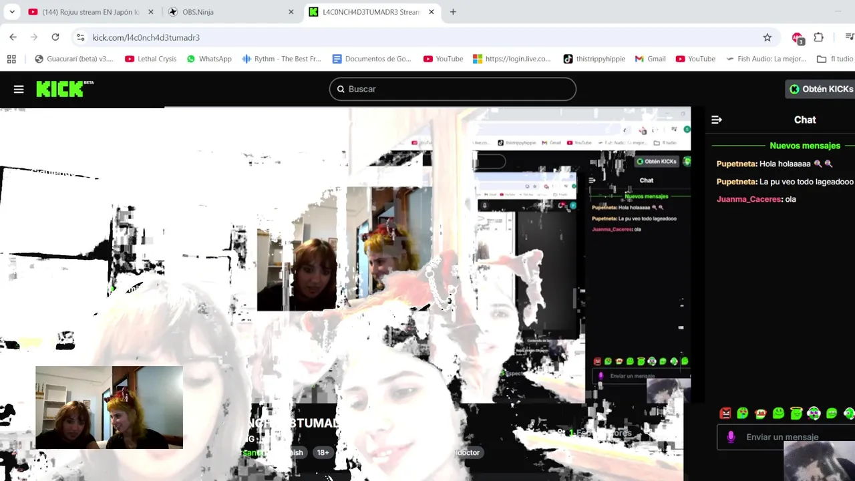This screenshot has height=481, width=855.
Task: Send the halo angel green emote
Action: 796,414
